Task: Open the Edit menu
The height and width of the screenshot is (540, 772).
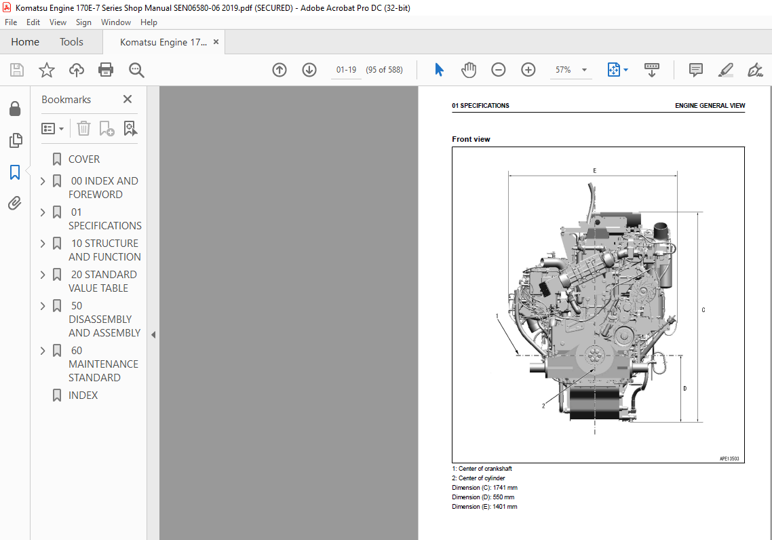Action: click(33, 22)
